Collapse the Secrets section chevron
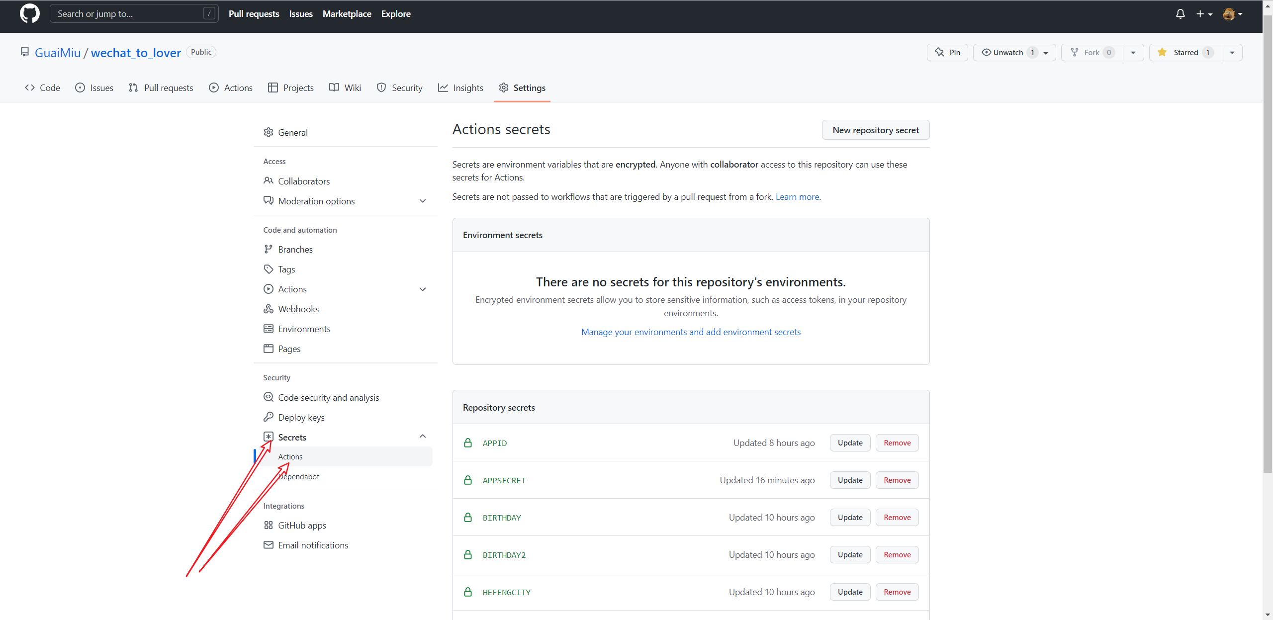The image size is (1273, 620). tap(423, 437)
